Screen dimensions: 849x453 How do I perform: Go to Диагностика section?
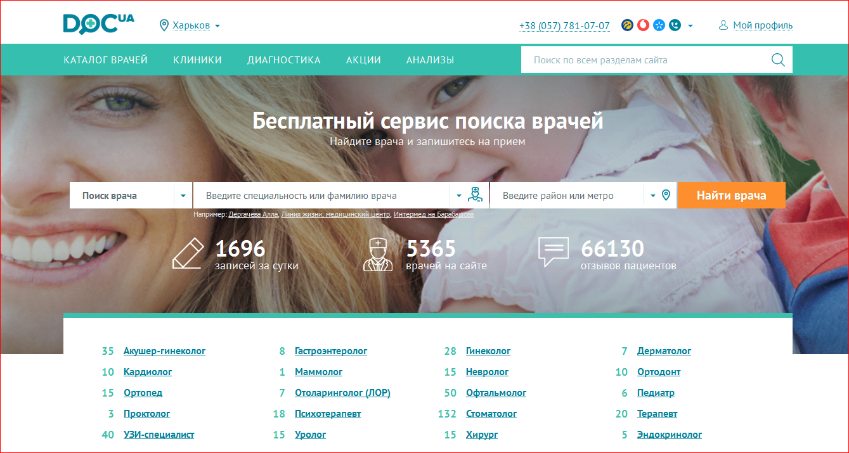(284, 60)
